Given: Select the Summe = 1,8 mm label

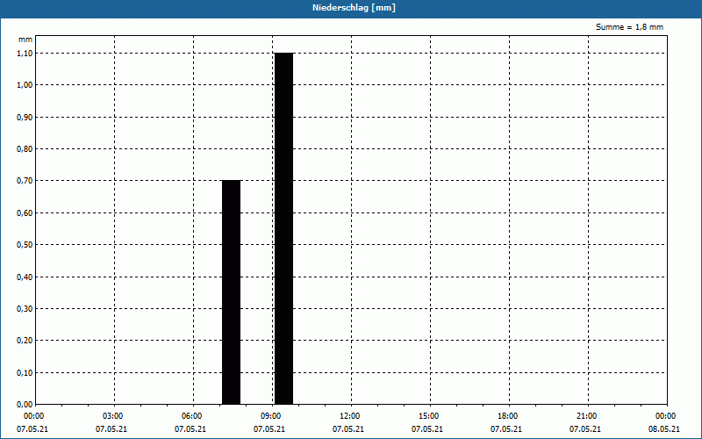Looking at the screenshot, I should click(629, 27).
